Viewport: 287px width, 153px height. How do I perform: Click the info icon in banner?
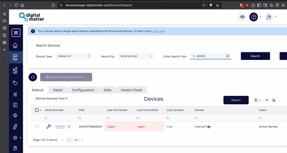[x=33, y=31]
